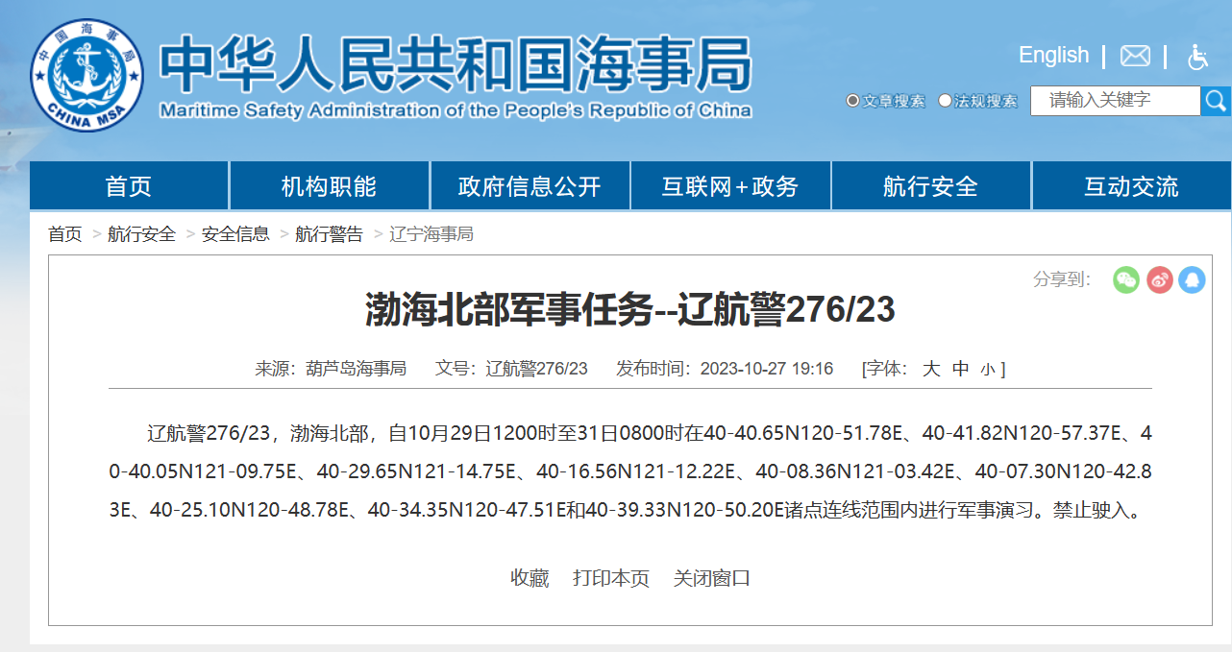Screen dimensions: 1232x652
Task: Click the China MSA anchor logo
Action: [86, 75]
